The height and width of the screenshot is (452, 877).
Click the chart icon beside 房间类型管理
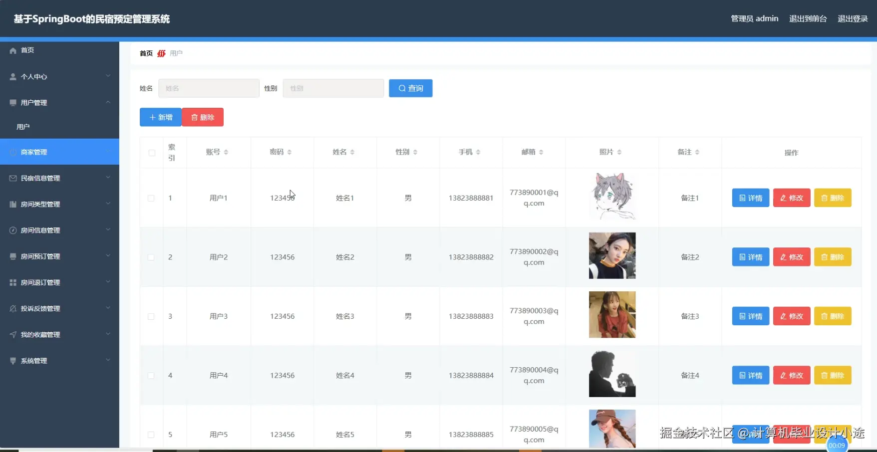13,204
